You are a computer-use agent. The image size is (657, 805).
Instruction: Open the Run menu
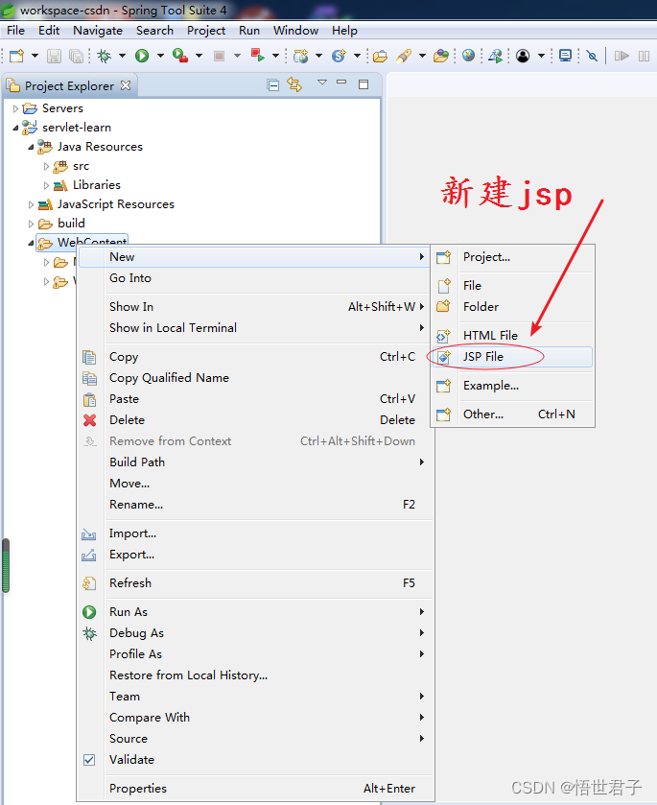click(249, 31)
